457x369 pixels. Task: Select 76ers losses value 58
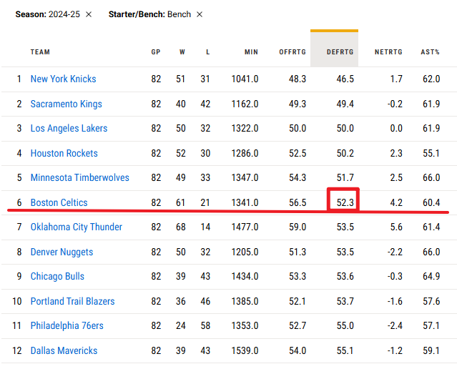pyautogui.click(x=205, y=325)
